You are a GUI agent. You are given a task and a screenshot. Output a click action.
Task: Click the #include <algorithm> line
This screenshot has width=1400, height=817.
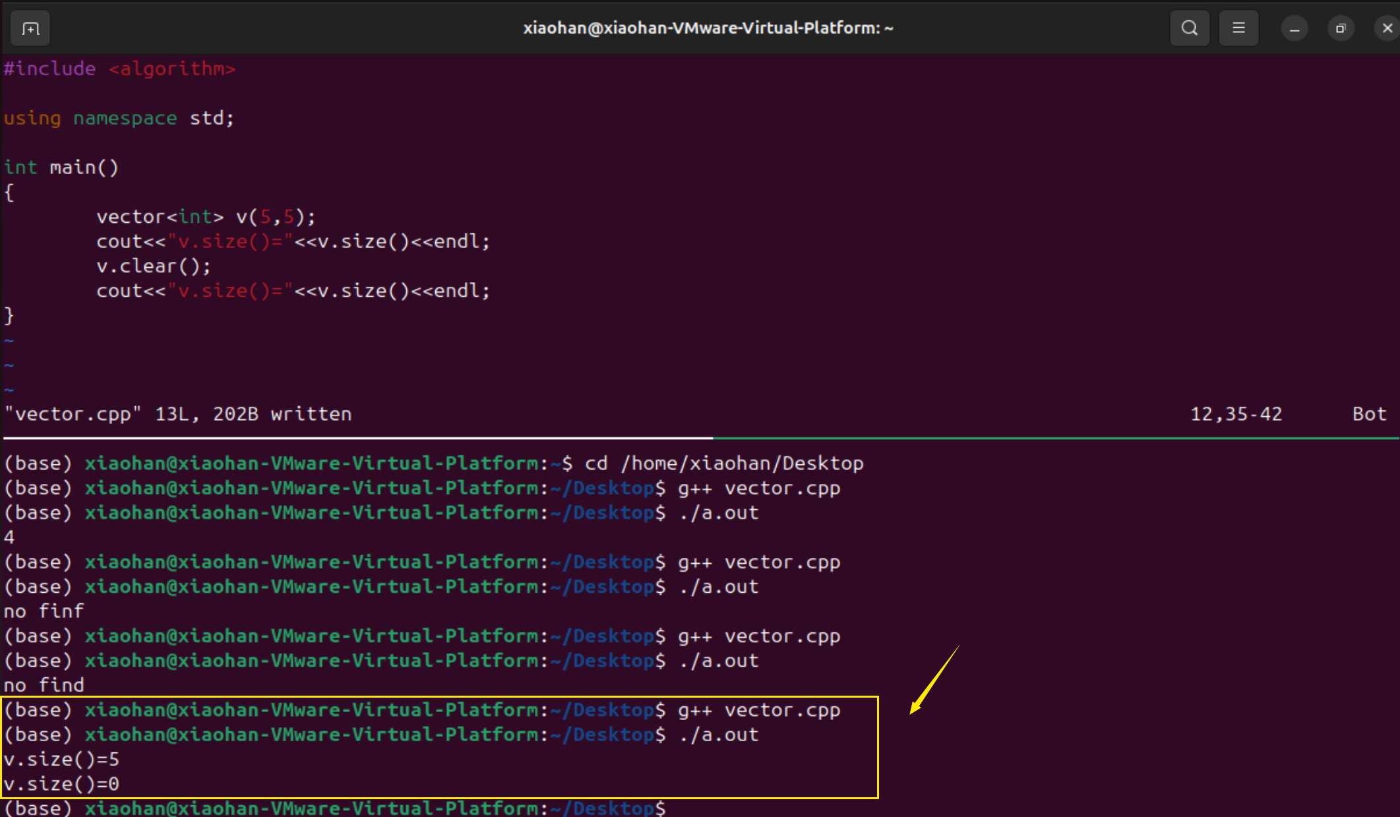[119, 69]
